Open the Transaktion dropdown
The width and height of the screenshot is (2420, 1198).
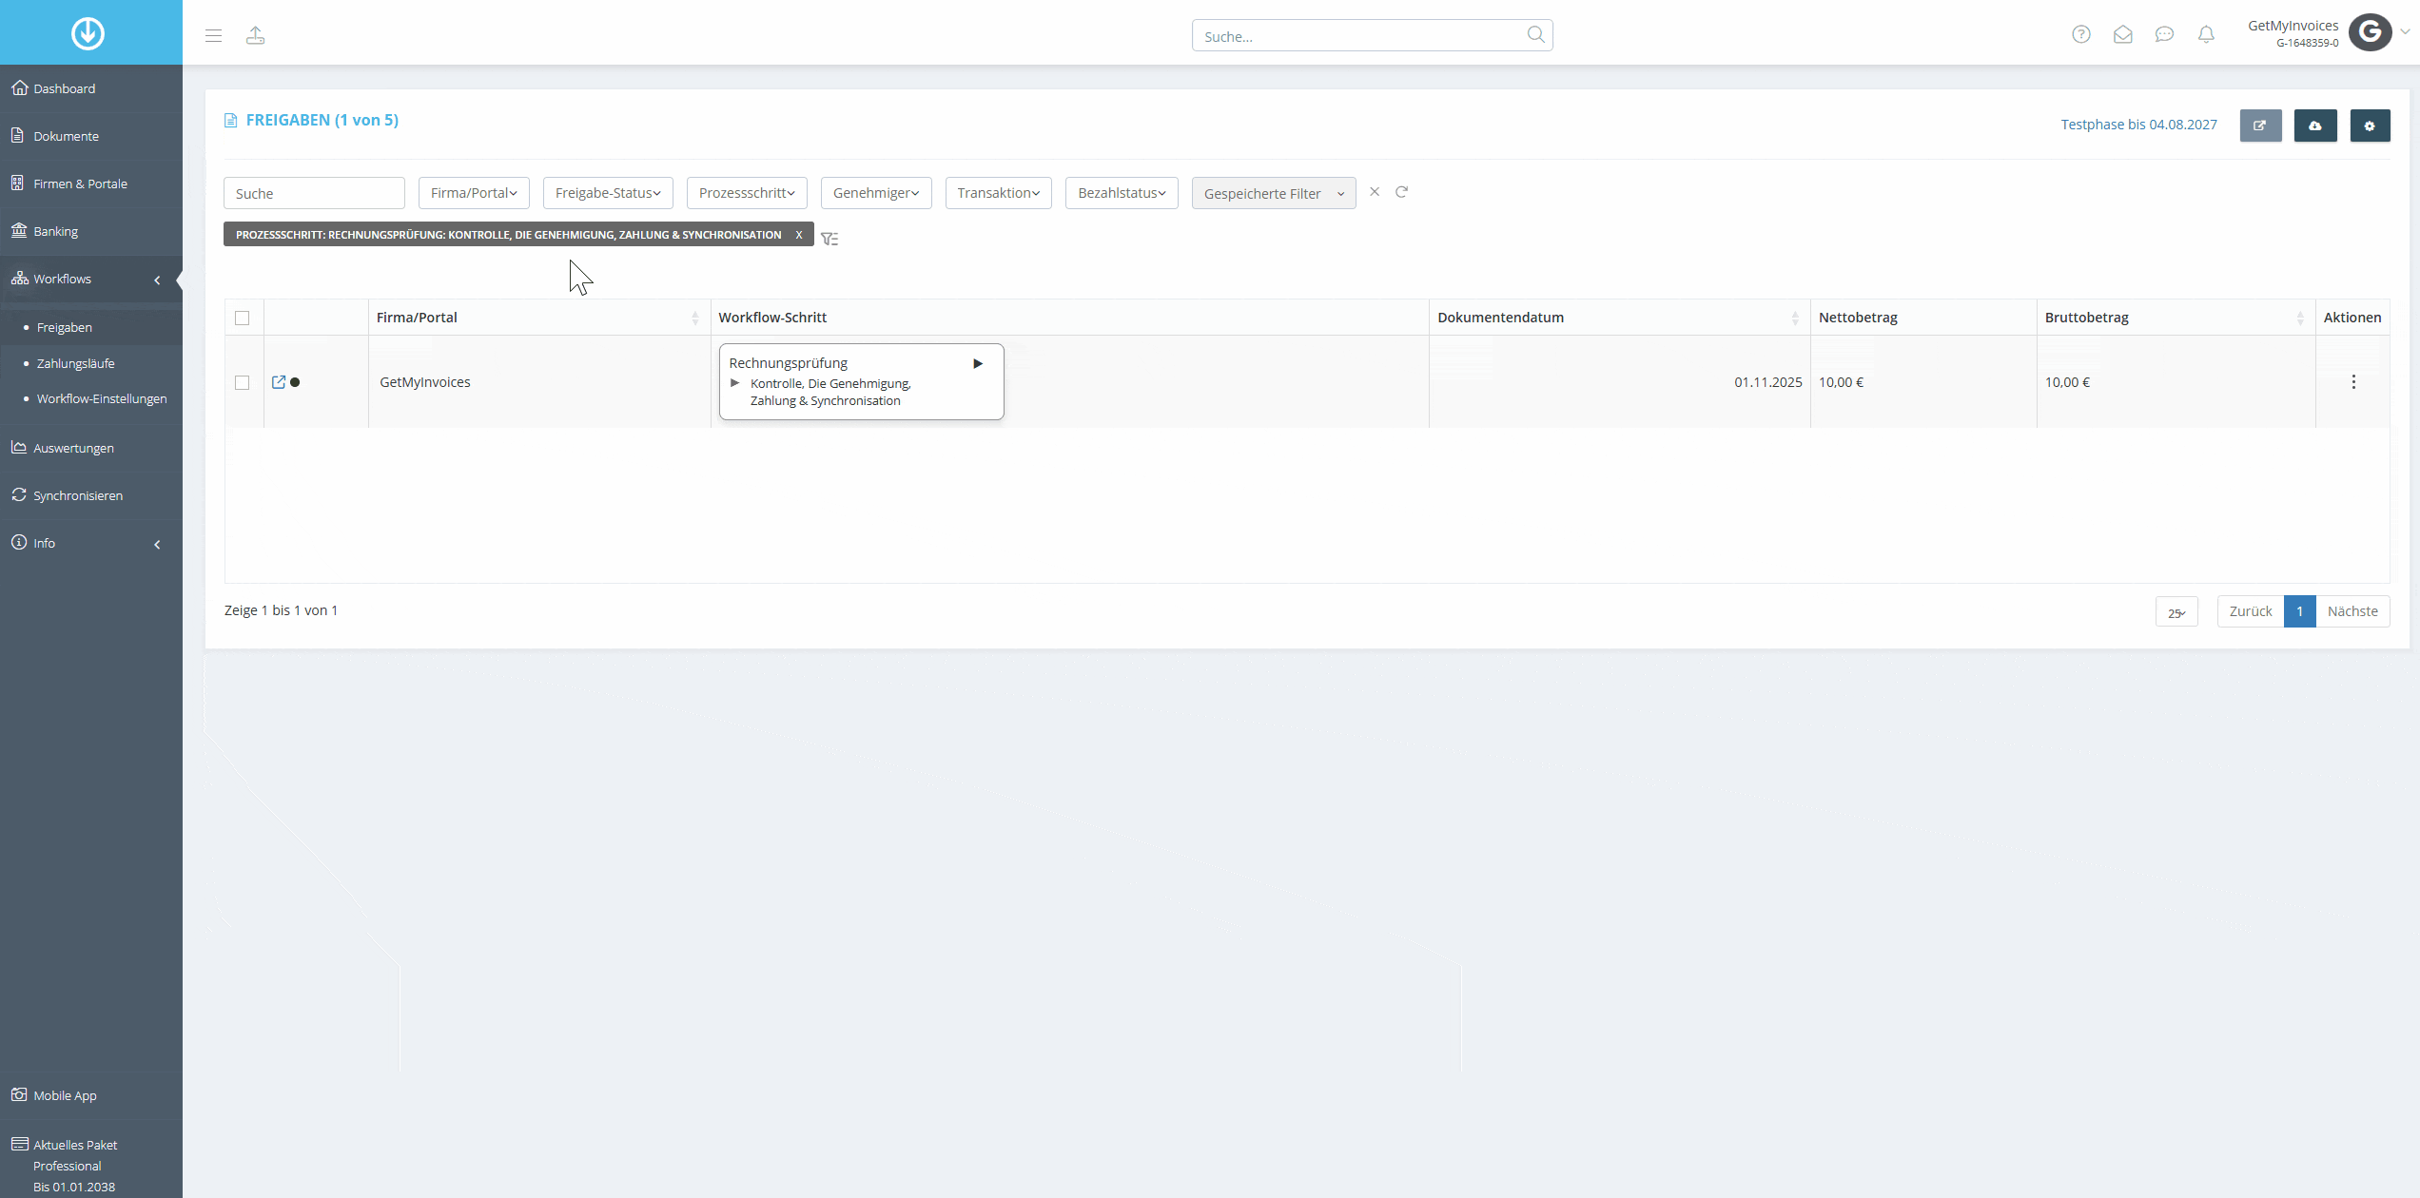coord(999,193)
